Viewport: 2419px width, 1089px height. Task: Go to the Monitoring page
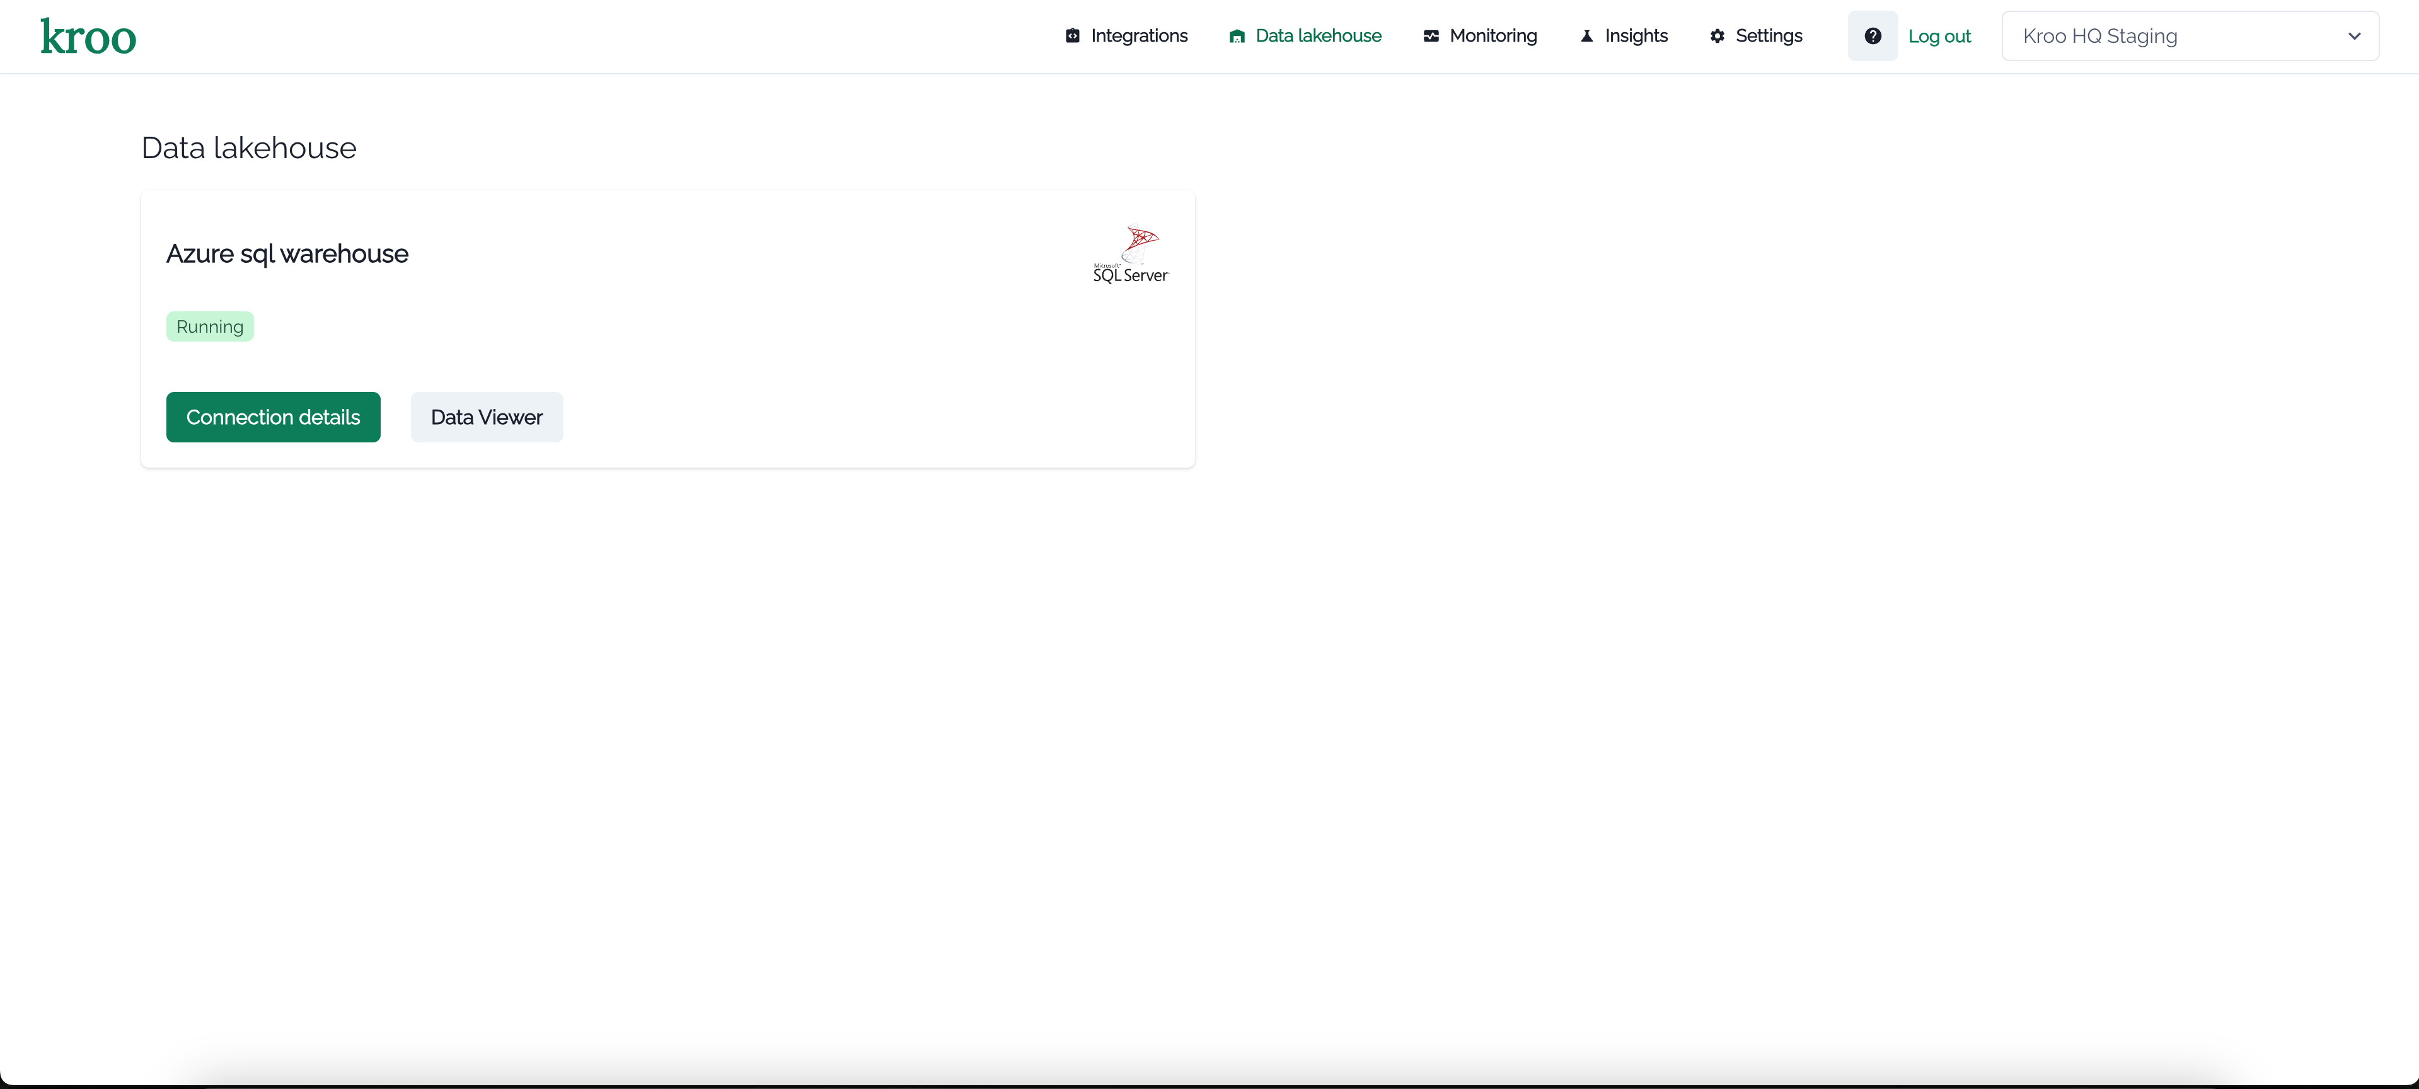(x=1492, y=36)
